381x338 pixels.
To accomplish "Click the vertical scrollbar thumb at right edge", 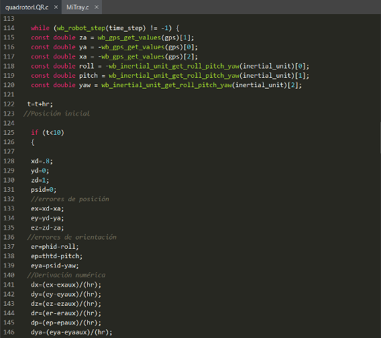I will (380, 137).
